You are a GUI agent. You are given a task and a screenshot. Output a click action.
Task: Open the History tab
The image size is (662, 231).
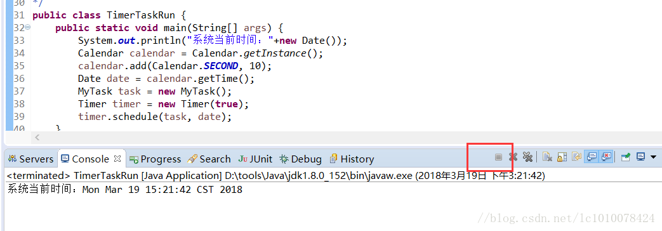coord(352,159)
